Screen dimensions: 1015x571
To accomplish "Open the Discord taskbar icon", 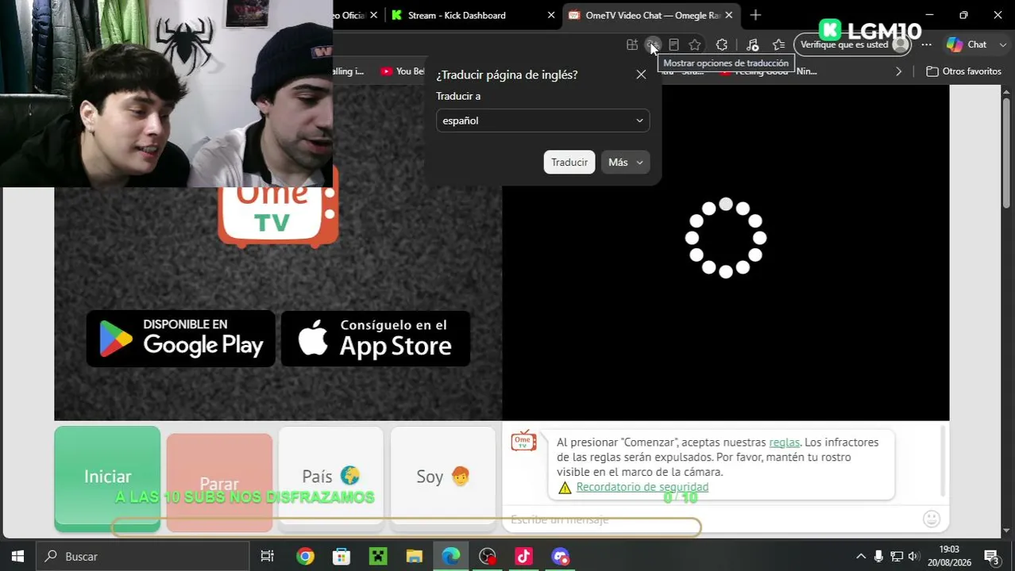I will (x=561, y=557).
